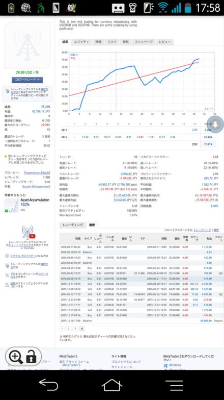Tap the 2016.03.17 06:42 Buy USDTHB row

[142, 247]
